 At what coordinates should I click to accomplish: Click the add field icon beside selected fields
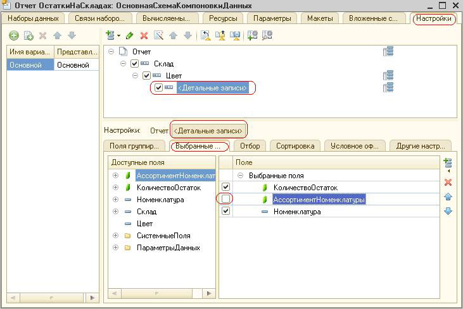coord(447,164)
